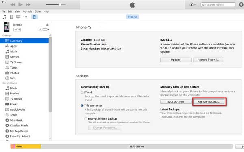Click the sidebar scroll down arrow

coord(50,139)
